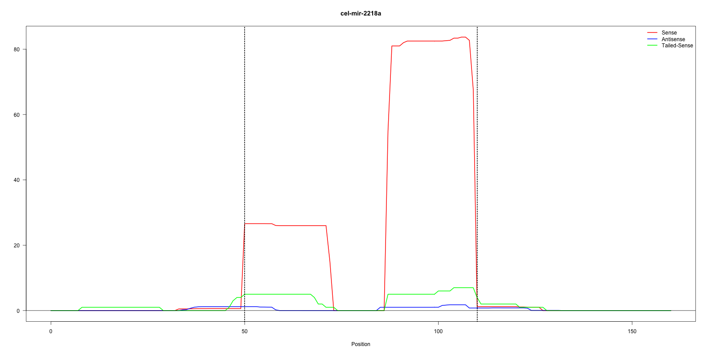Click the y-axis tick label 40
Screen dimensions: 709x354
coord(17,180)
